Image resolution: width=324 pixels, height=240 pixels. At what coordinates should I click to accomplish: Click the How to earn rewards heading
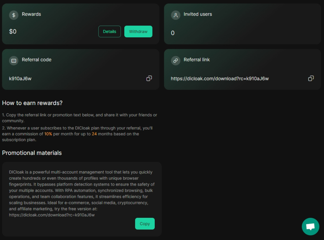[32, 103]
